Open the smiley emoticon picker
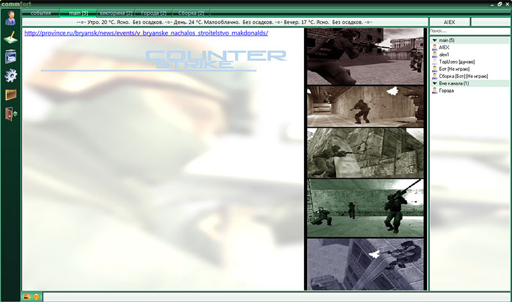This screenshot has height=302, width=512. 36,297
